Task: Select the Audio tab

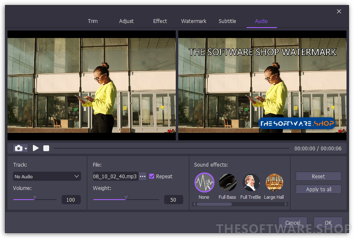Action: coord(261,21)
